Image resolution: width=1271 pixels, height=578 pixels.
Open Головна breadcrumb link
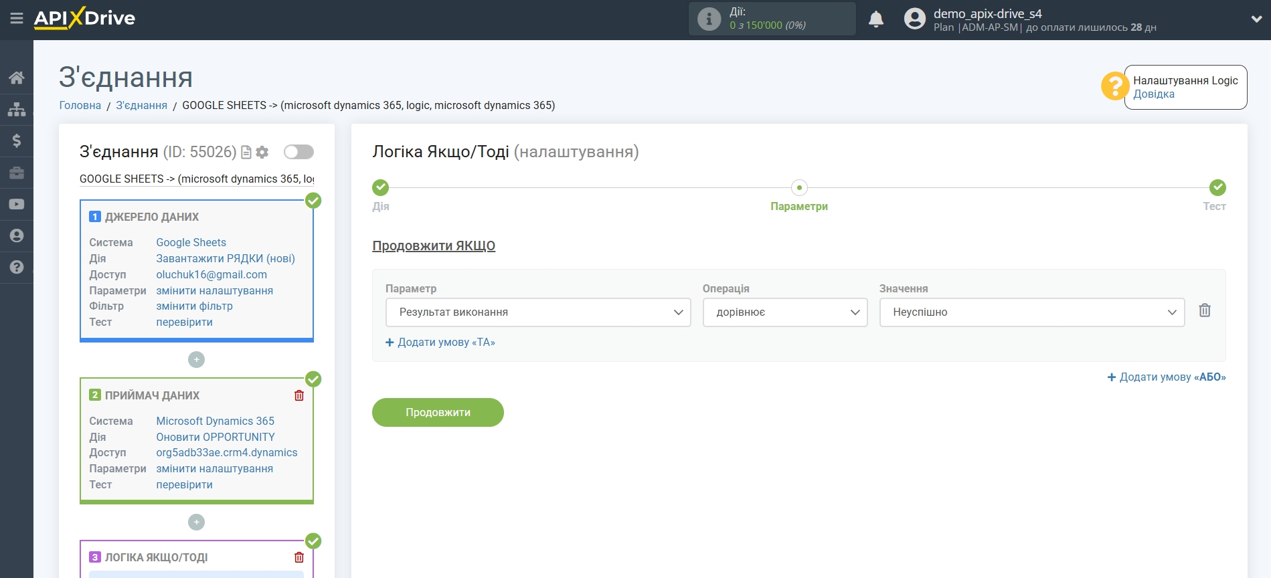point(80,106)
